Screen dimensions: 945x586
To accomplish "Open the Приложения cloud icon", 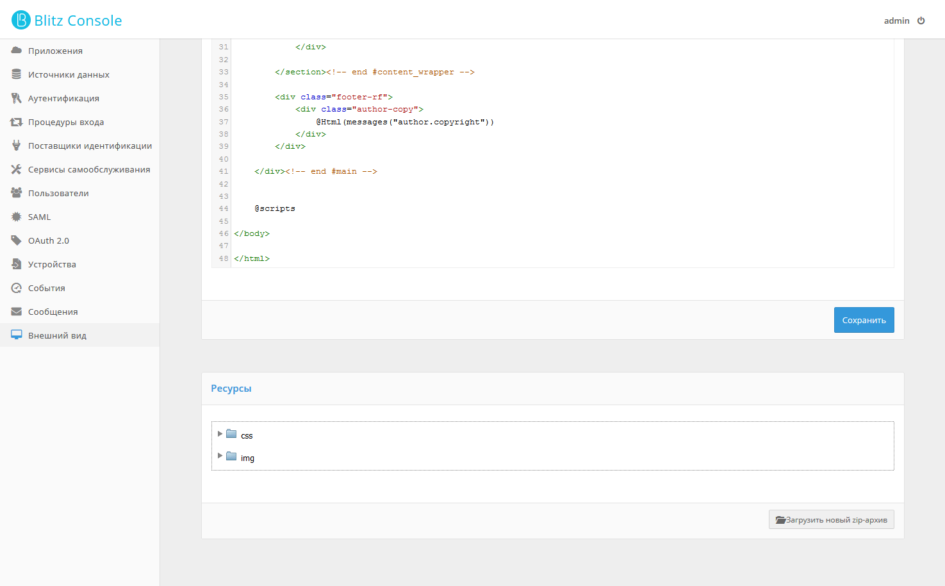I will tap(17, 50).
